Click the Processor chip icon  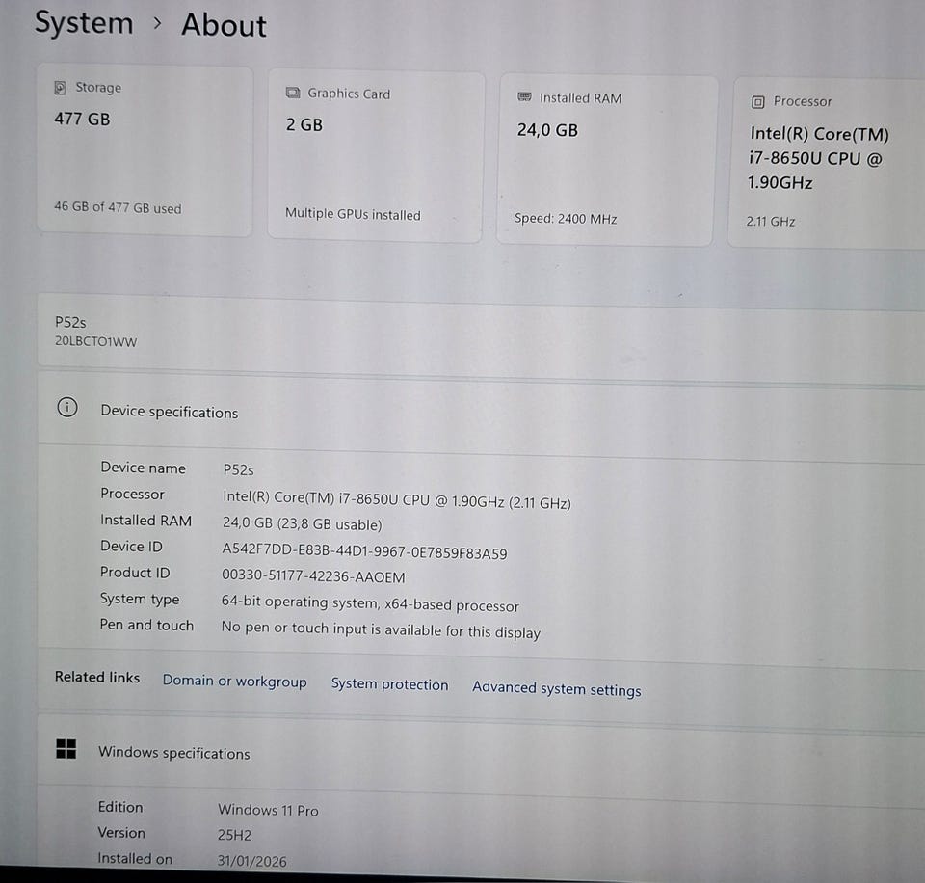coord(757,102)
